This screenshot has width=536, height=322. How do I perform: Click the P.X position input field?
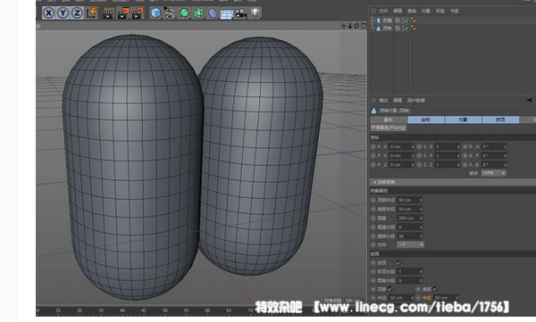point(402,147)
